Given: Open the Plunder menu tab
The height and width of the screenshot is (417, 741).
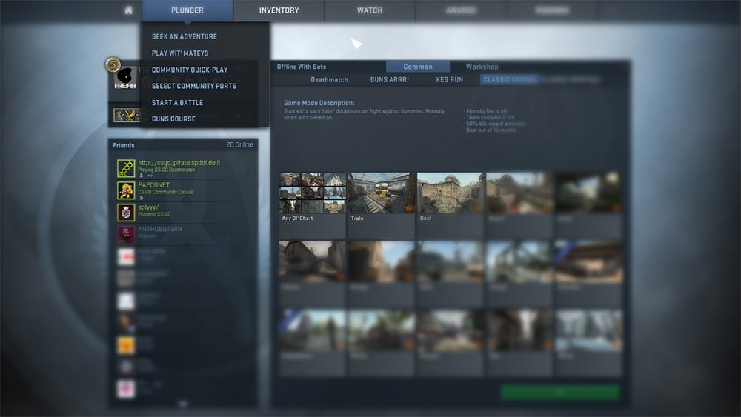Looking at the screenshot, I should tap(187, 10).
